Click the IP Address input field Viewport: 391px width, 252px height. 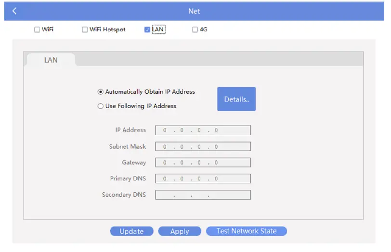[203, 130]
